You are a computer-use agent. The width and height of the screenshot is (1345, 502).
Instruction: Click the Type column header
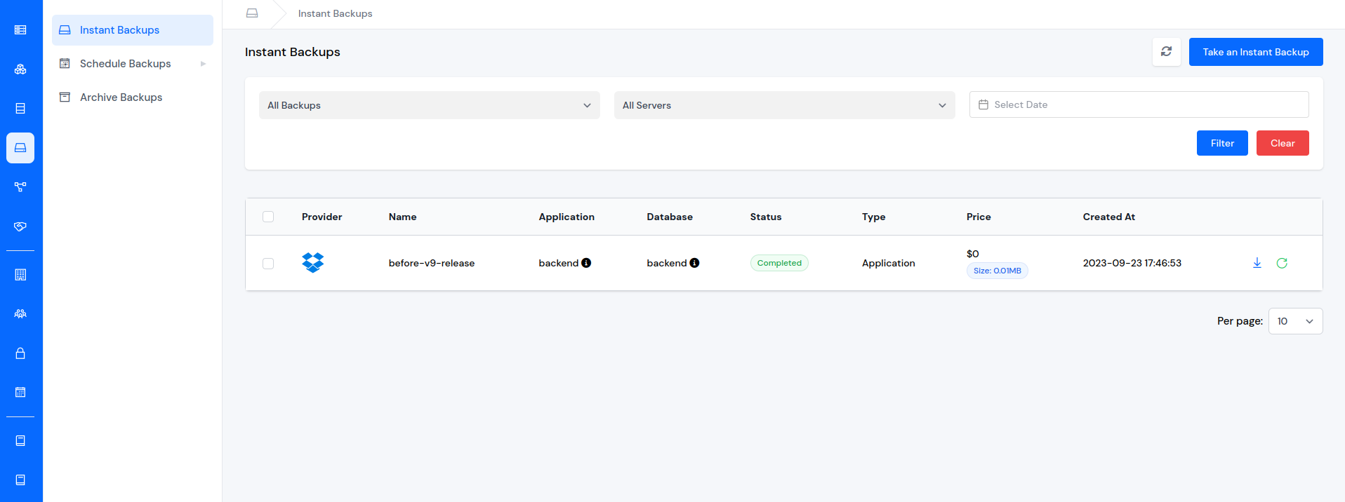(874, 217)
